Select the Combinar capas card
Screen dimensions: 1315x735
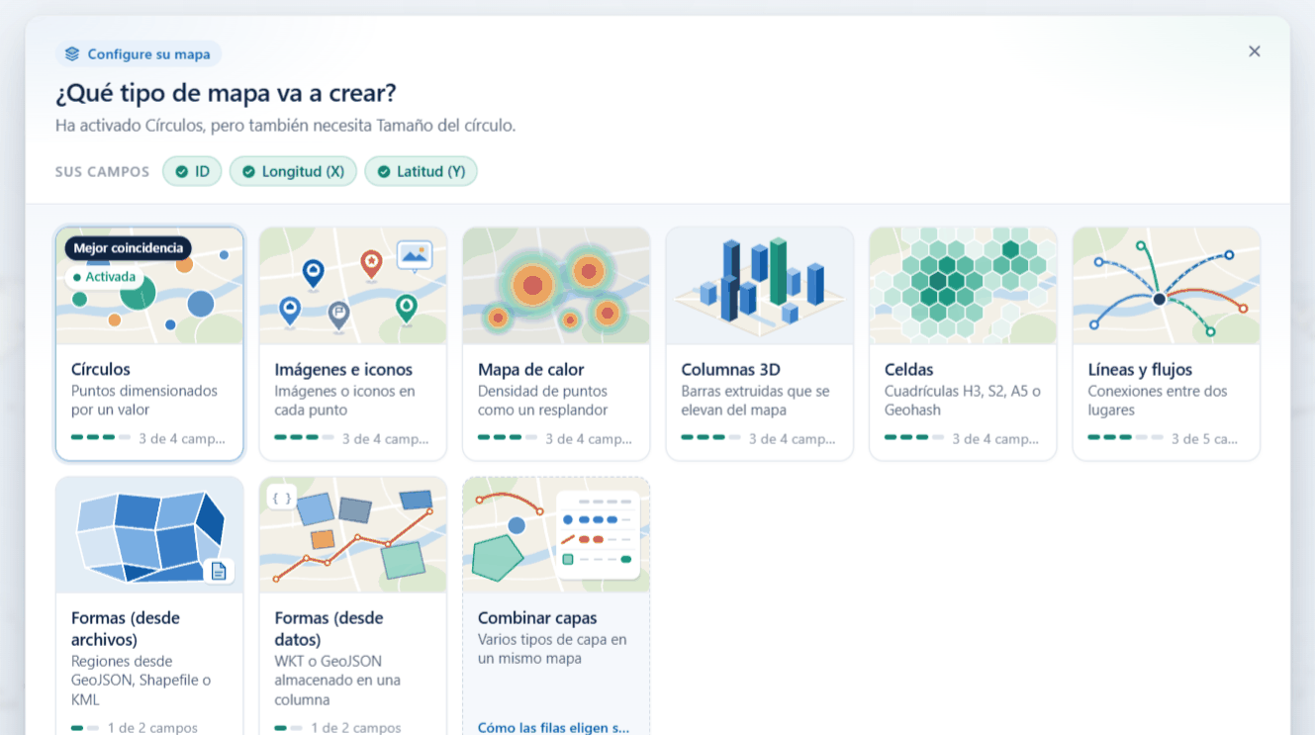tap(556, 605)
